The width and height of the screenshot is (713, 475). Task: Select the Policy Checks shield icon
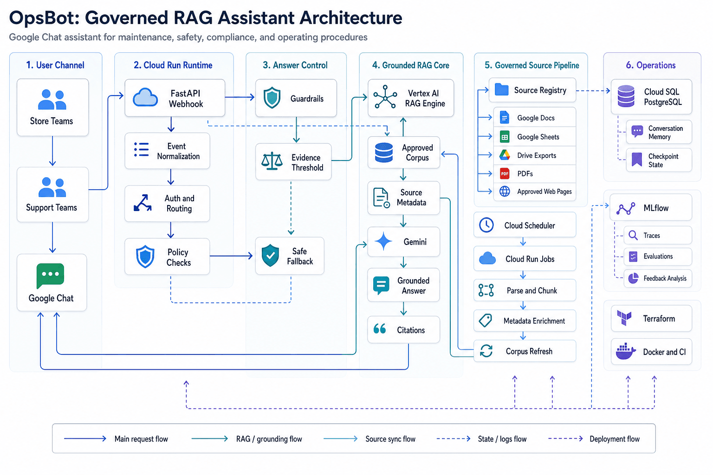145,257
